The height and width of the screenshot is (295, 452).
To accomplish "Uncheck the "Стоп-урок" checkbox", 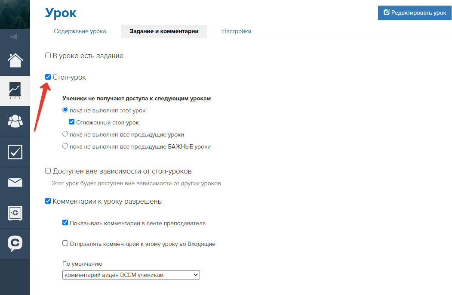I will 48,77.
